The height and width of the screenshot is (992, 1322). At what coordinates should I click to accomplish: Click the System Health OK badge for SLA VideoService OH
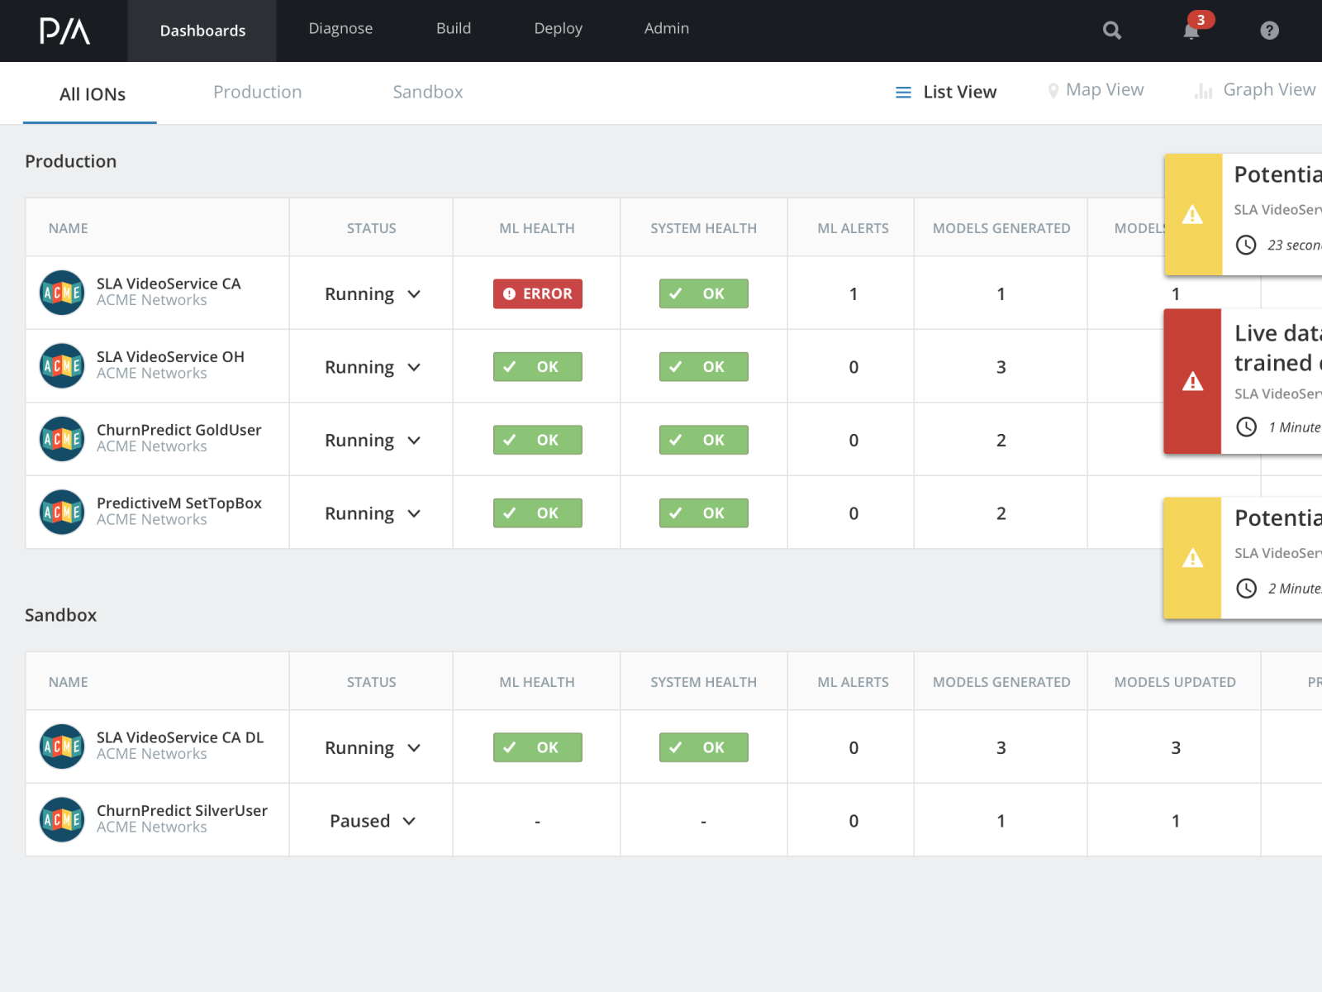tap(703, 366)
